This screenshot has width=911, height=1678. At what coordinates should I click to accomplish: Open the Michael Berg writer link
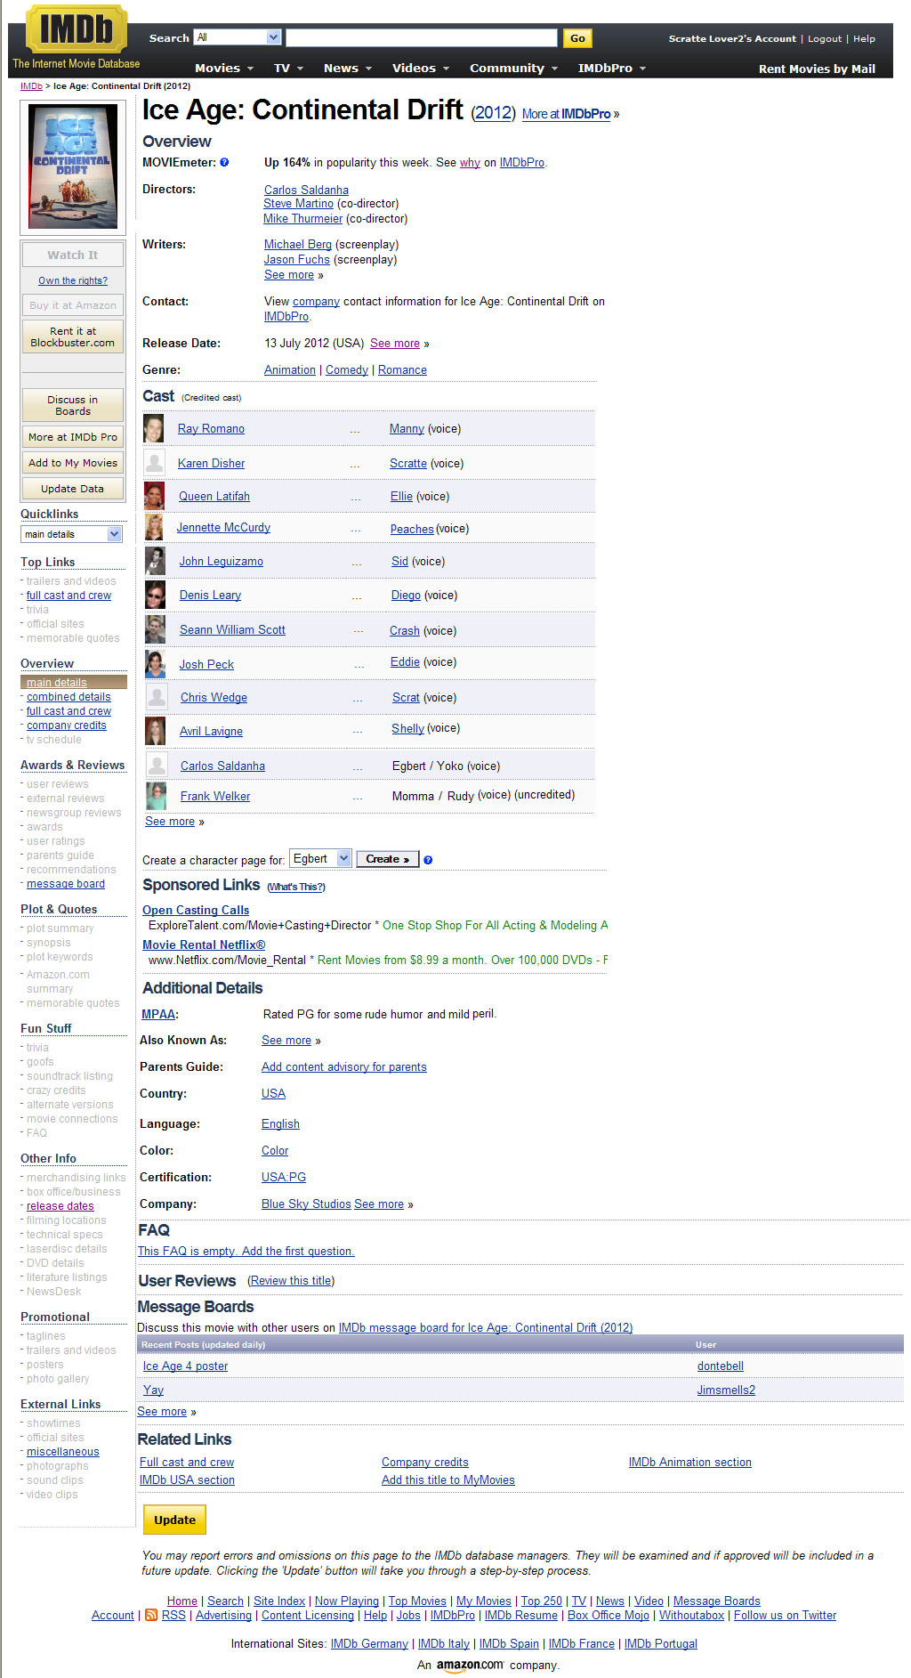coord(298,245)
